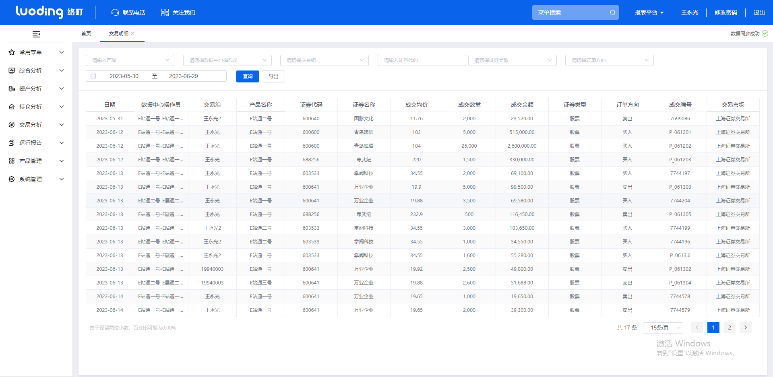Click the data sync success check icon

click(x=765, y=33)
